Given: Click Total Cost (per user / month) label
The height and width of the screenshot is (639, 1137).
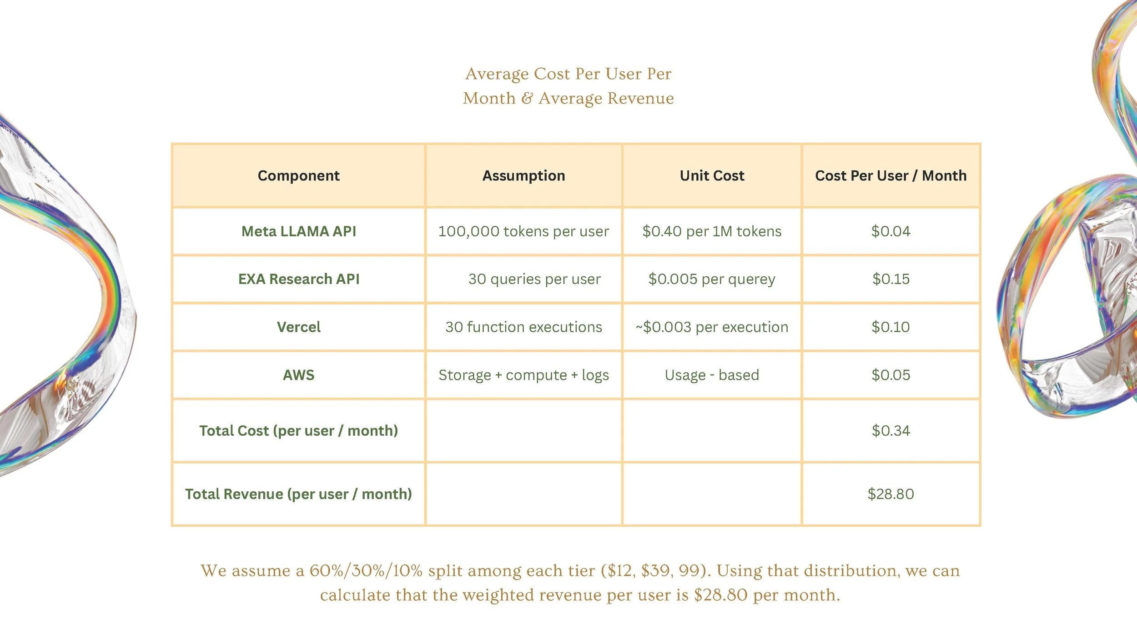Looking at the screenshot, I should pyautogui.click(x=298, y=430).
